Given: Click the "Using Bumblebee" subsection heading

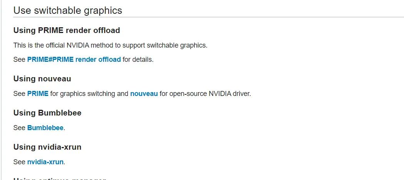Looking at the screenshot, I should click(47, 113).
